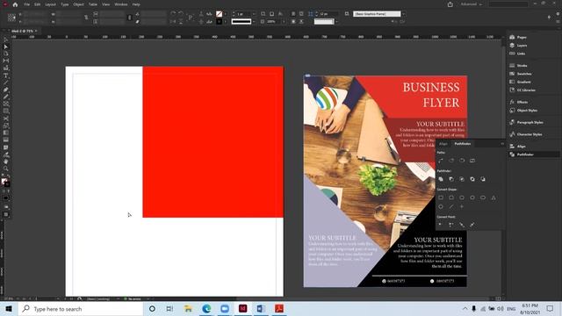562x316 pixels.
Task: Open the stroke weight dropdown
Action: [x=254, y=14]
